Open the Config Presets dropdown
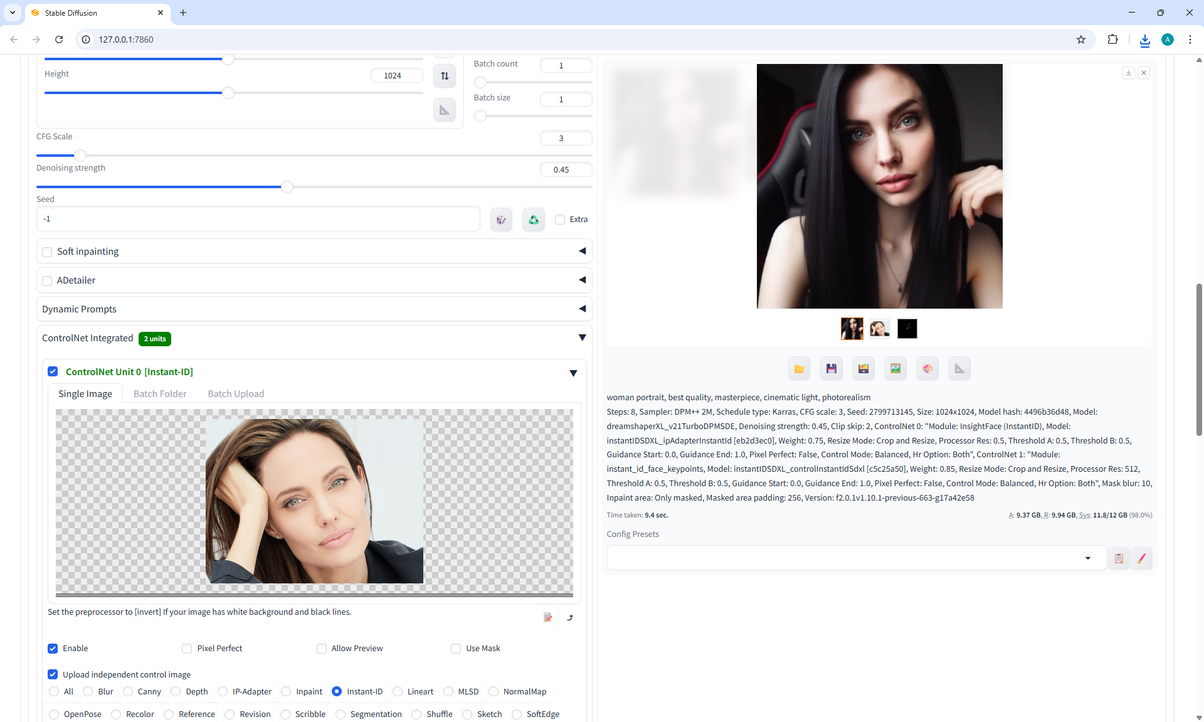 click(1087, 558)
